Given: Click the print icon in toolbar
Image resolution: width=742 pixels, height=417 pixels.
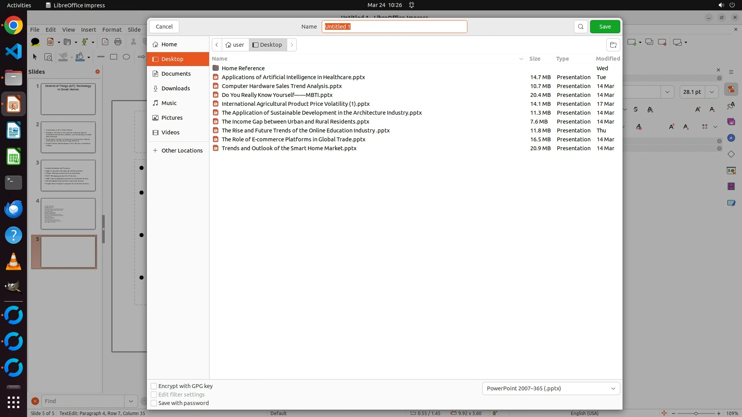Looking at the screenshot, I should click(118, 42).
